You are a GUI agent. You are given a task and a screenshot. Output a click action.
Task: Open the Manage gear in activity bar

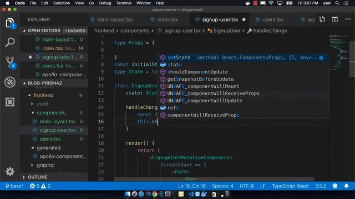click(10, 172)
